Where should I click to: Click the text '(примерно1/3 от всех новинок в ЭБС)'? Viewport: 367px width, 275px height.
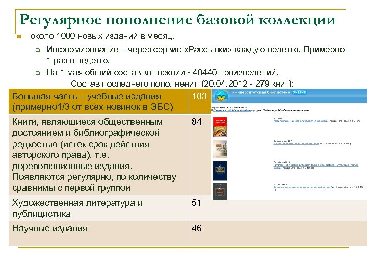(92, 107)
